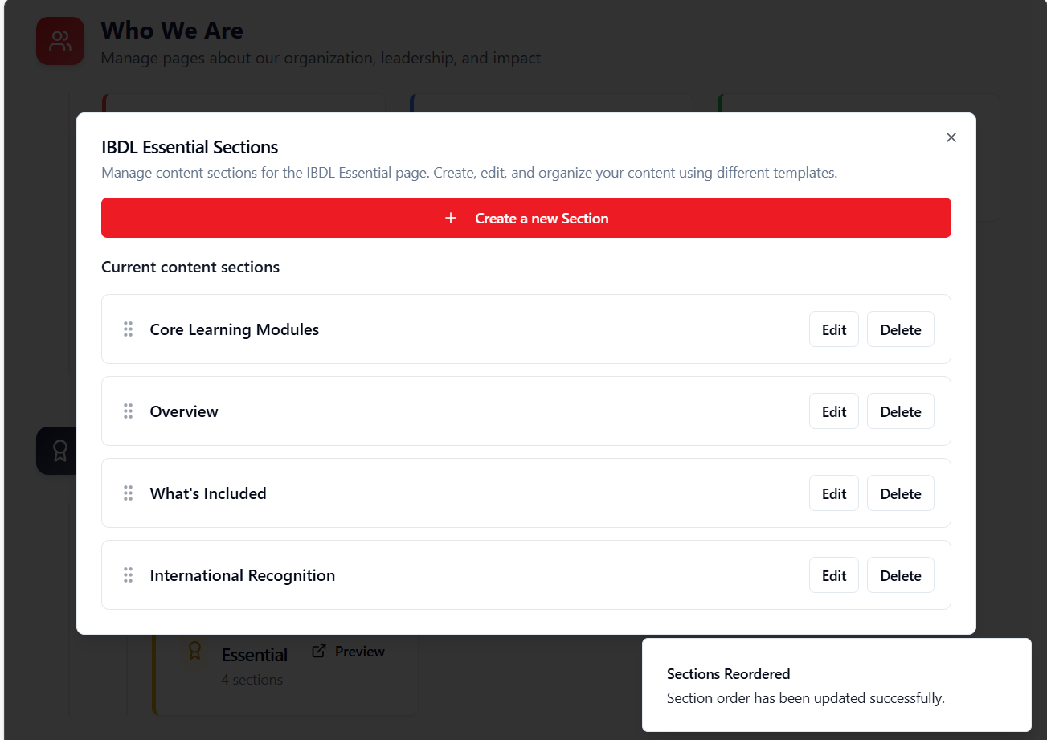Edit the Overview section
Image resolution: width=1047 pixels, height=740 pixels.
(x=834, y=411)
